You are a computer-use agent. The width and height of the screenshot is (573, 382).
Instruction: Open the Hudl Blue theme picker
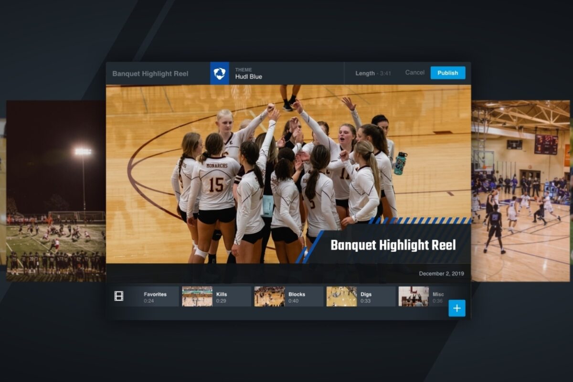tap(248, 75)
